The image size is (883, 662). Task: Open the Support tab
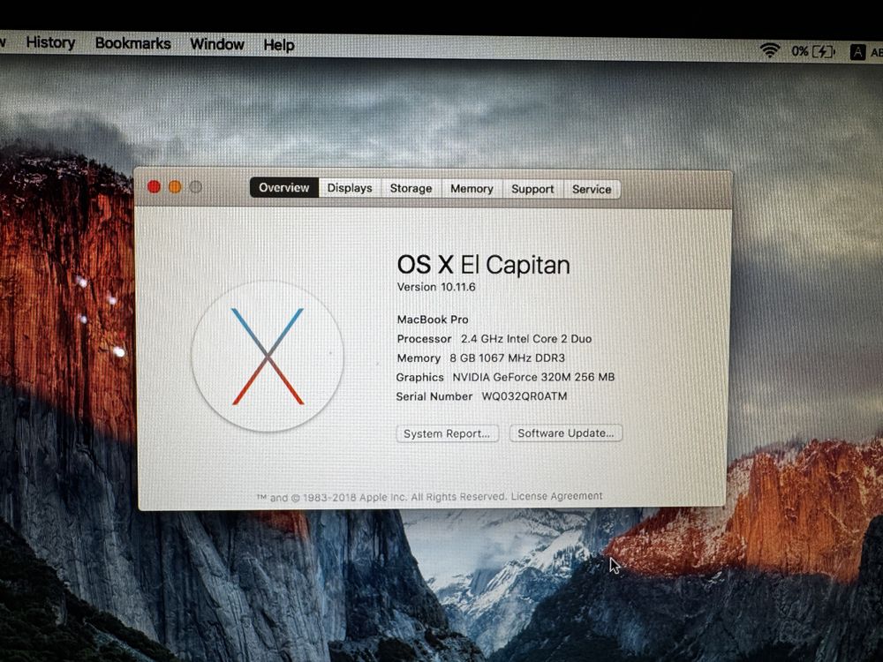coord(532,189)
